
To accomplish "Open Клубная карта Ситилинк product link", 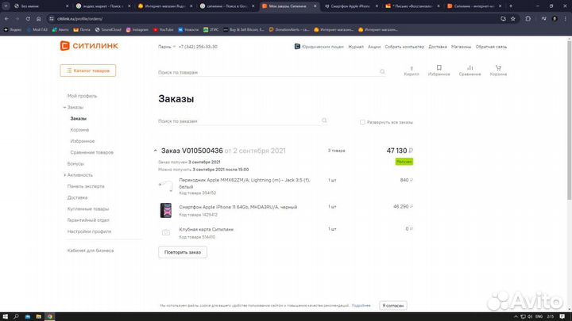I will click(x=206, y=230).
